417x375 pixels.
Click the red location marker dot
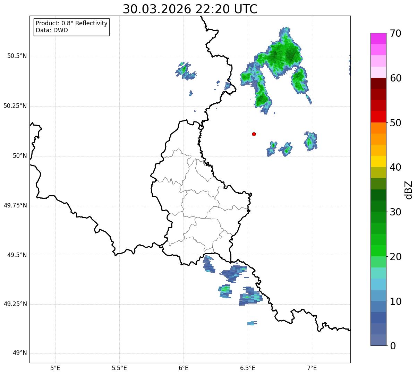pos(254,134)
